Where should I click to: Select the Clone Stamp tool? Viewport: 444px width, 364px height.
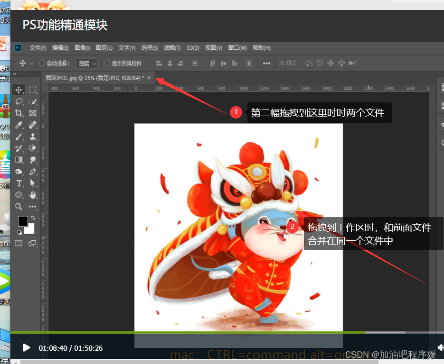pos(33,137)
